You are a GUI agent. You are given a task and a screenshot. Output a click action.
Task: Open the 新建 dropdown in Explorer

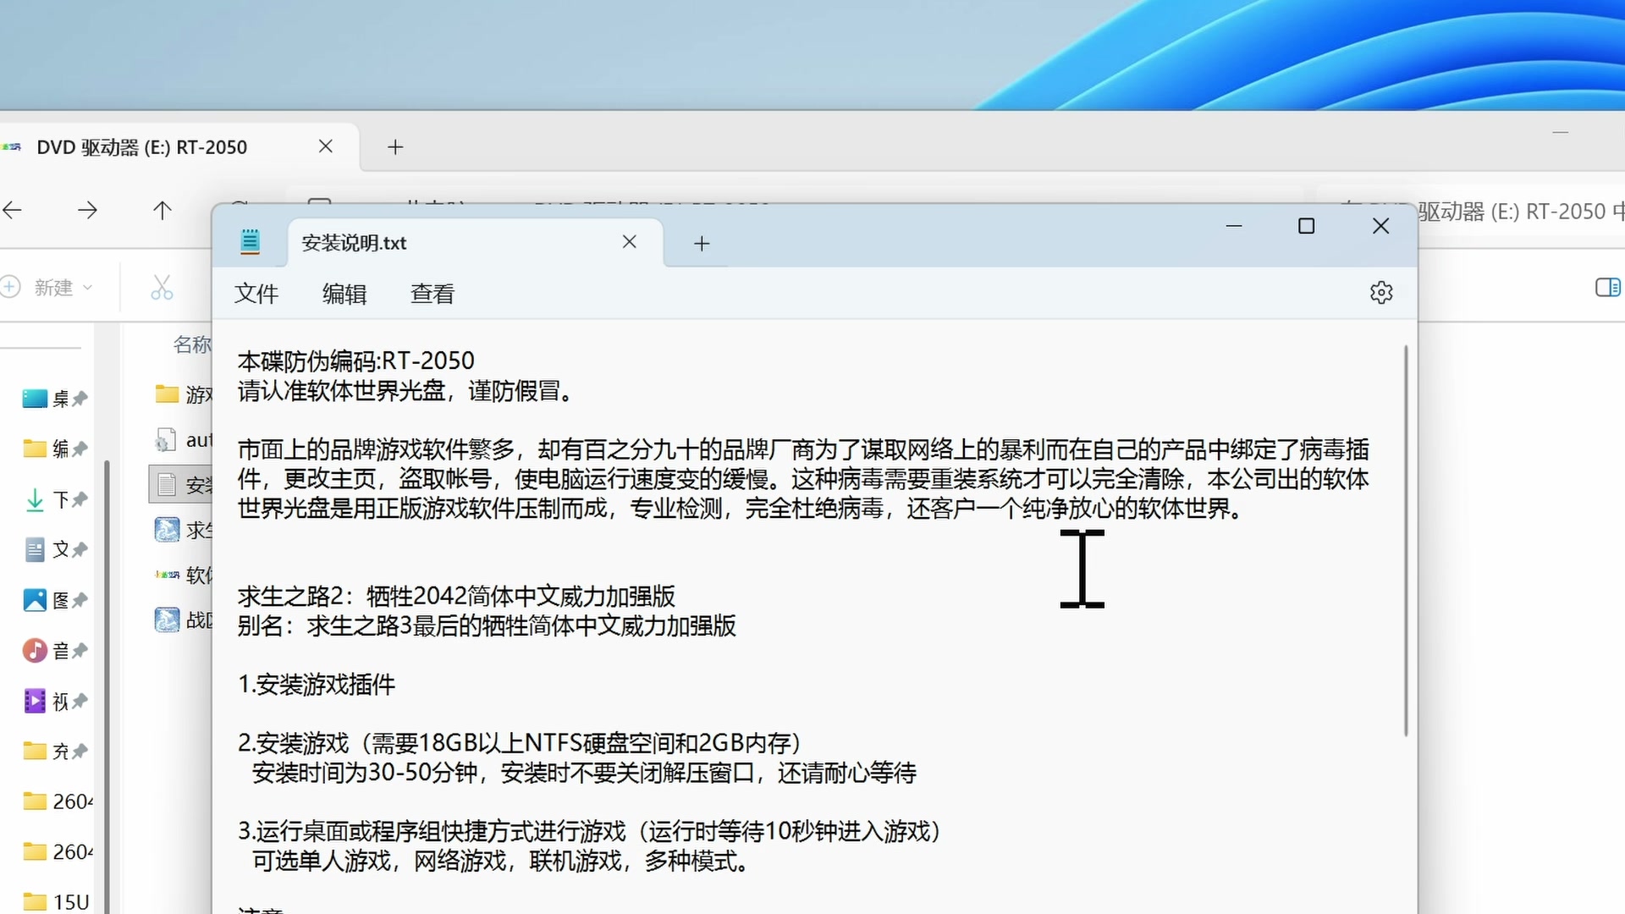[x=47, y=288]
